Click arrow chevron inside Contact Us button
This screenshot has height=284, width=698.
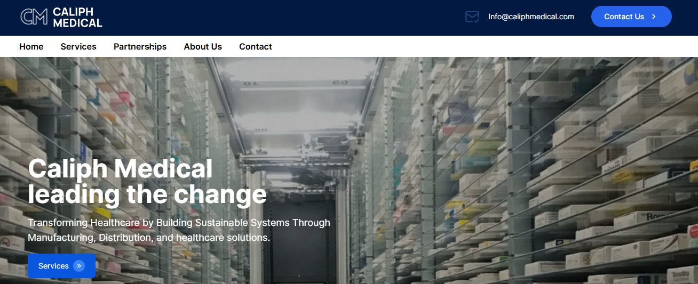(654, 17)
